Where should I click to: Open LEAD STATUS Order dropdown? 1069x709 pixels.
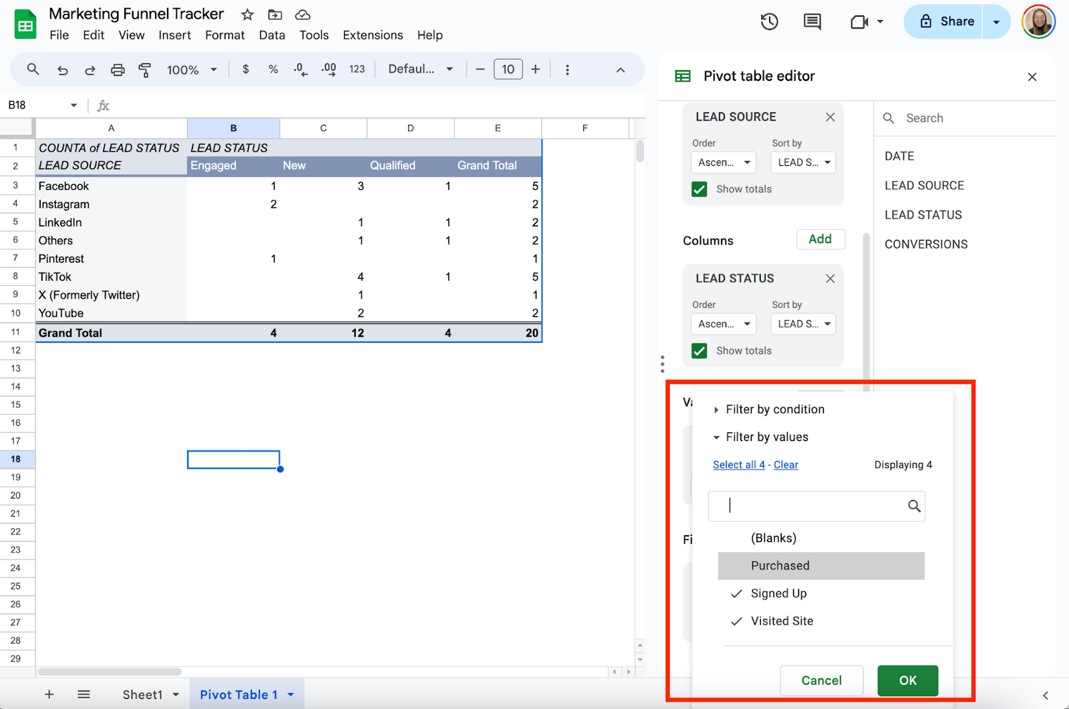point(724,324)
